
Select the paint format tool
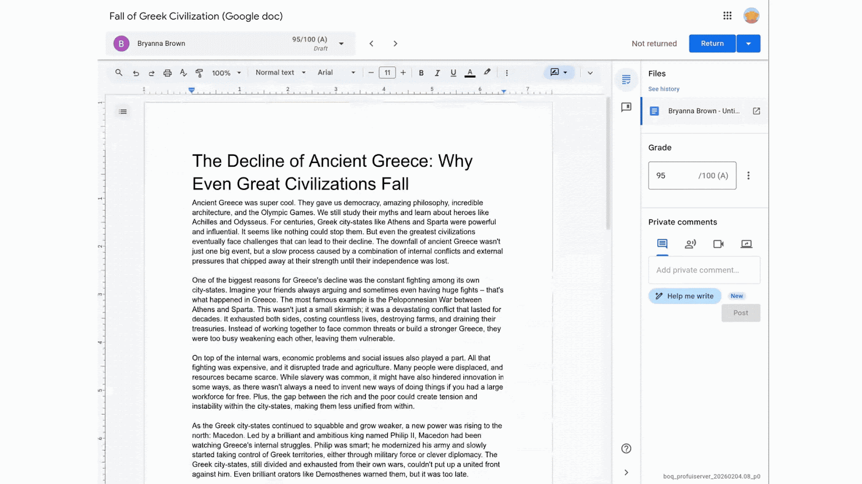point(199,73)
